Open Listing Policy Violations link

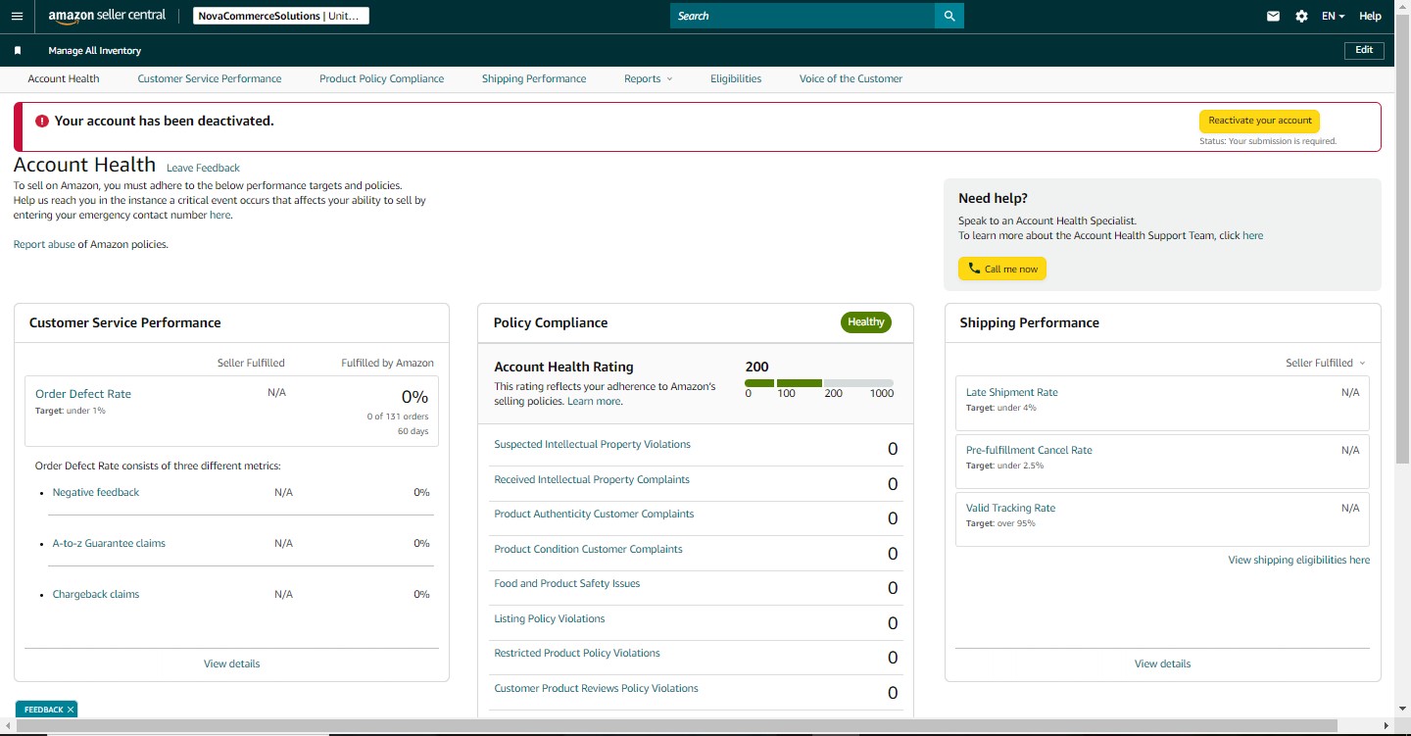[550, 618]
